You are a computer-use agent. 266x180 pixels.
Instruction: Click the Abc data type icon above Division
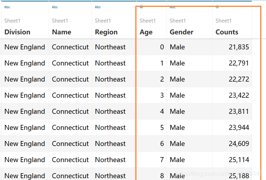coord(7,7)
